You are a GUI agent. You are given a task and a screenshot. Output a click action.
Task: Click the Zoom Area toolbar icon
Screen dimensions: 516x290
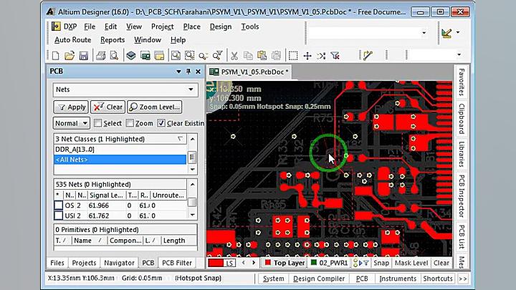(x=176, y=56)
